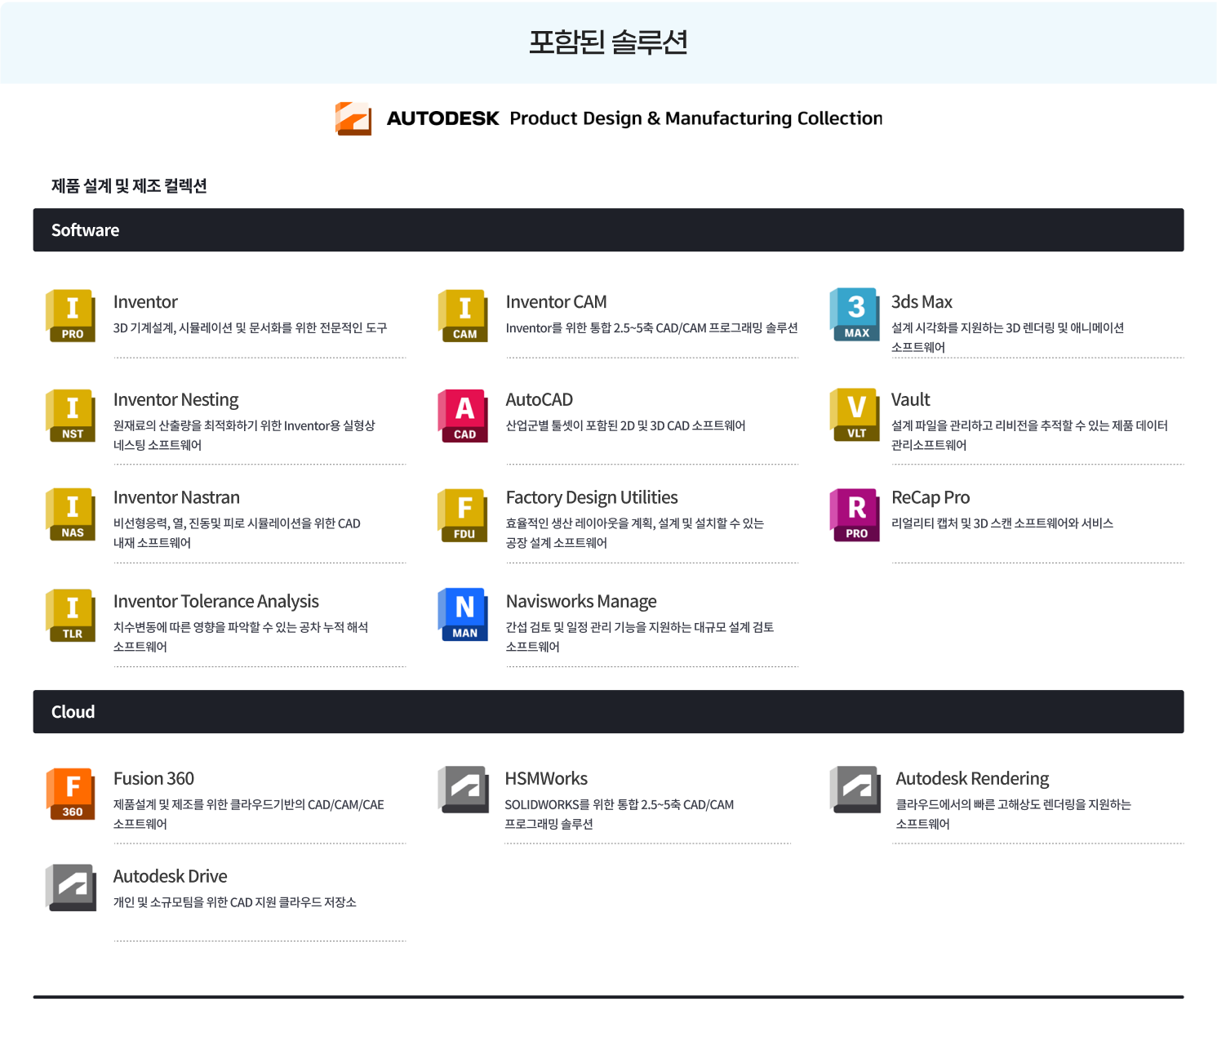The width and height of the screenshot is (1217, 1037).
Task: Click the Autodesk Rendering description about 고해상도 렌더링
Action: pyautogui.click(x=1014, y=815)
